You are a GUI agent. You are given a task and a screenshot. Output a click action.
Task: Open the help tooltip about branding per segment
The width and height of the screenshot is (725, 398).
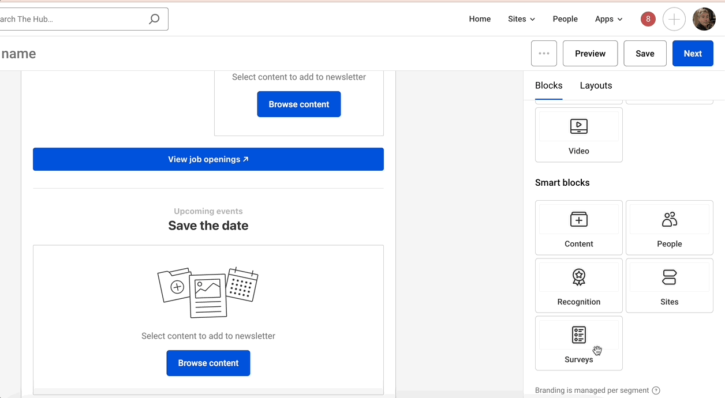656,390
